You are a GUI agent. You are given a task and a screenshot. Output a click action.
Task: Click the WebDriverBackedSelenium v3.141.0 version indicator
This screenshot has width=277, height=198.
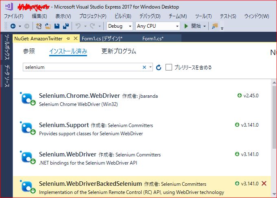click(x=246, y=184)
